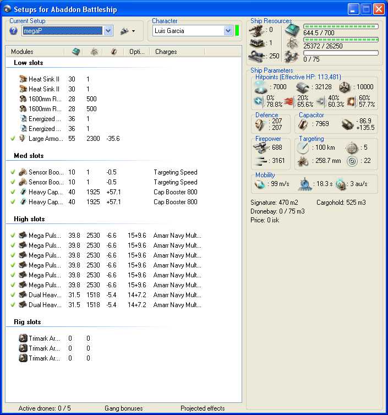Click the armor hitpoints icon showing 32128
Viewport: 388px width, 415px height.
coord(302,88)
